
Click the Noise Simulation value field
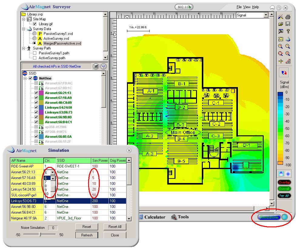pos(53,228)
